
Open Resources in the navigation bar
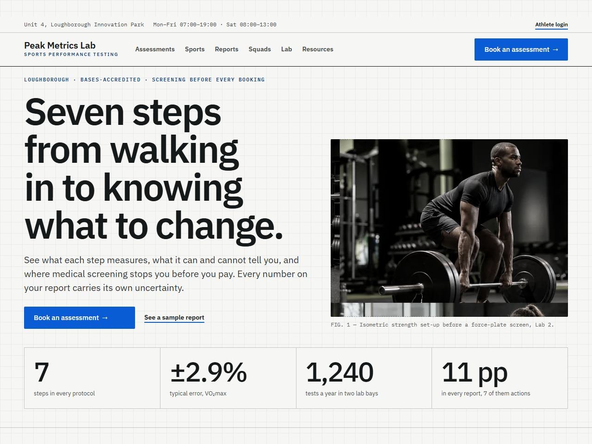point(318,49)
